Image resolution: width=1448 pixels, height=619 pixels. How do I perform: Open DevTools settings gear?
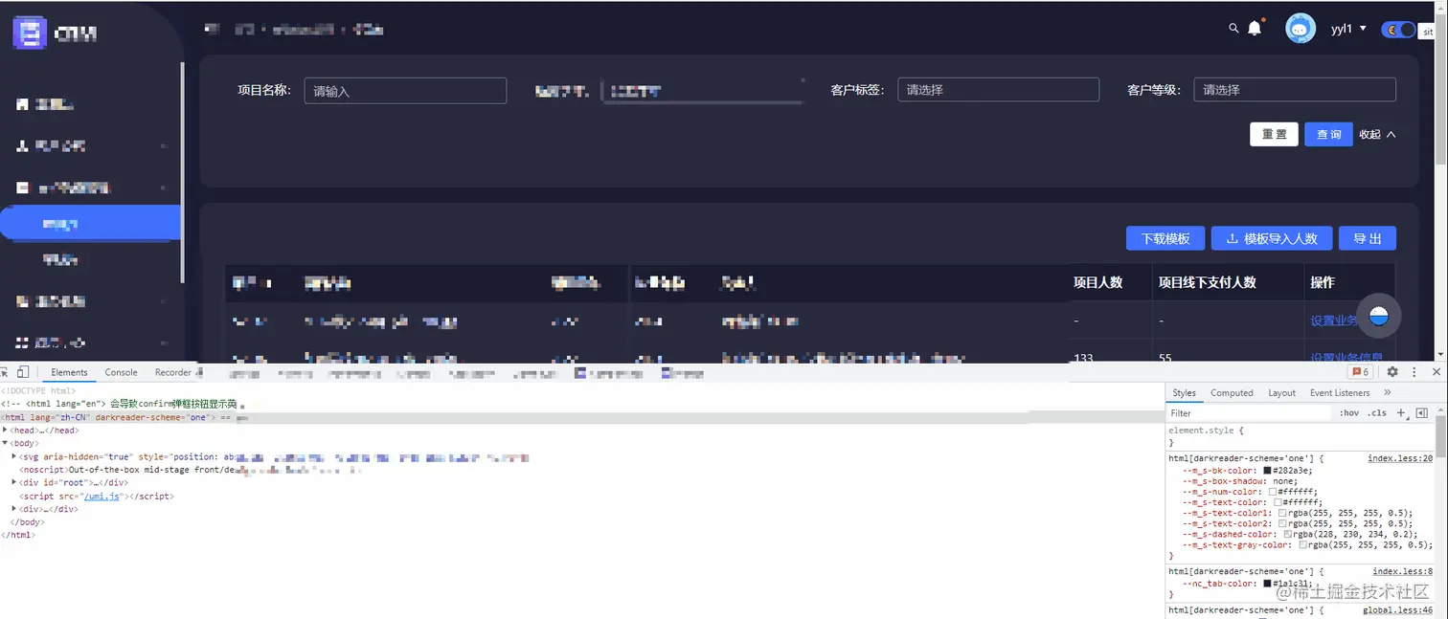[1391, 371]
